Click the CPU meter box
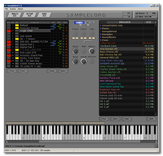The image size is (163, 156). tap(126, 13)
